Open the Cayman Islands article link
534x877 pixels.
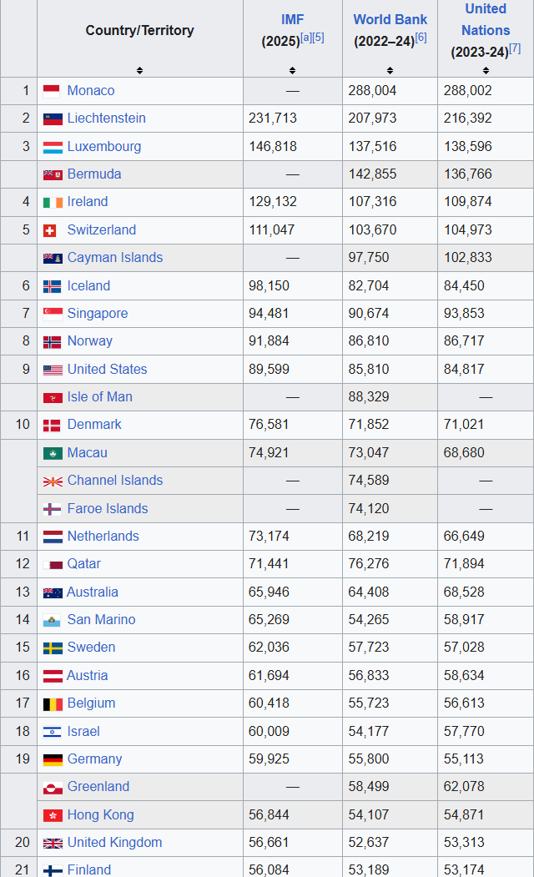(x=114, y=258)
